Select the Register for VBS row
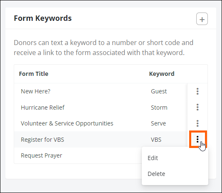This screenshot has width=222, height=193. pyautogui.click(x=101, y=140)
